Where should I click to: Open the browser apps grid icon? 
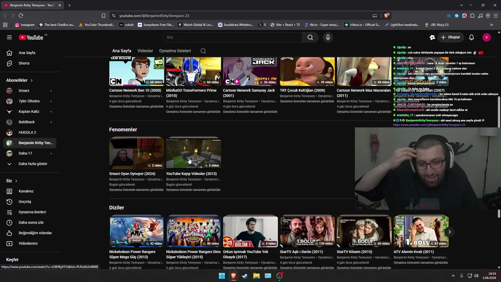(5, 25)
